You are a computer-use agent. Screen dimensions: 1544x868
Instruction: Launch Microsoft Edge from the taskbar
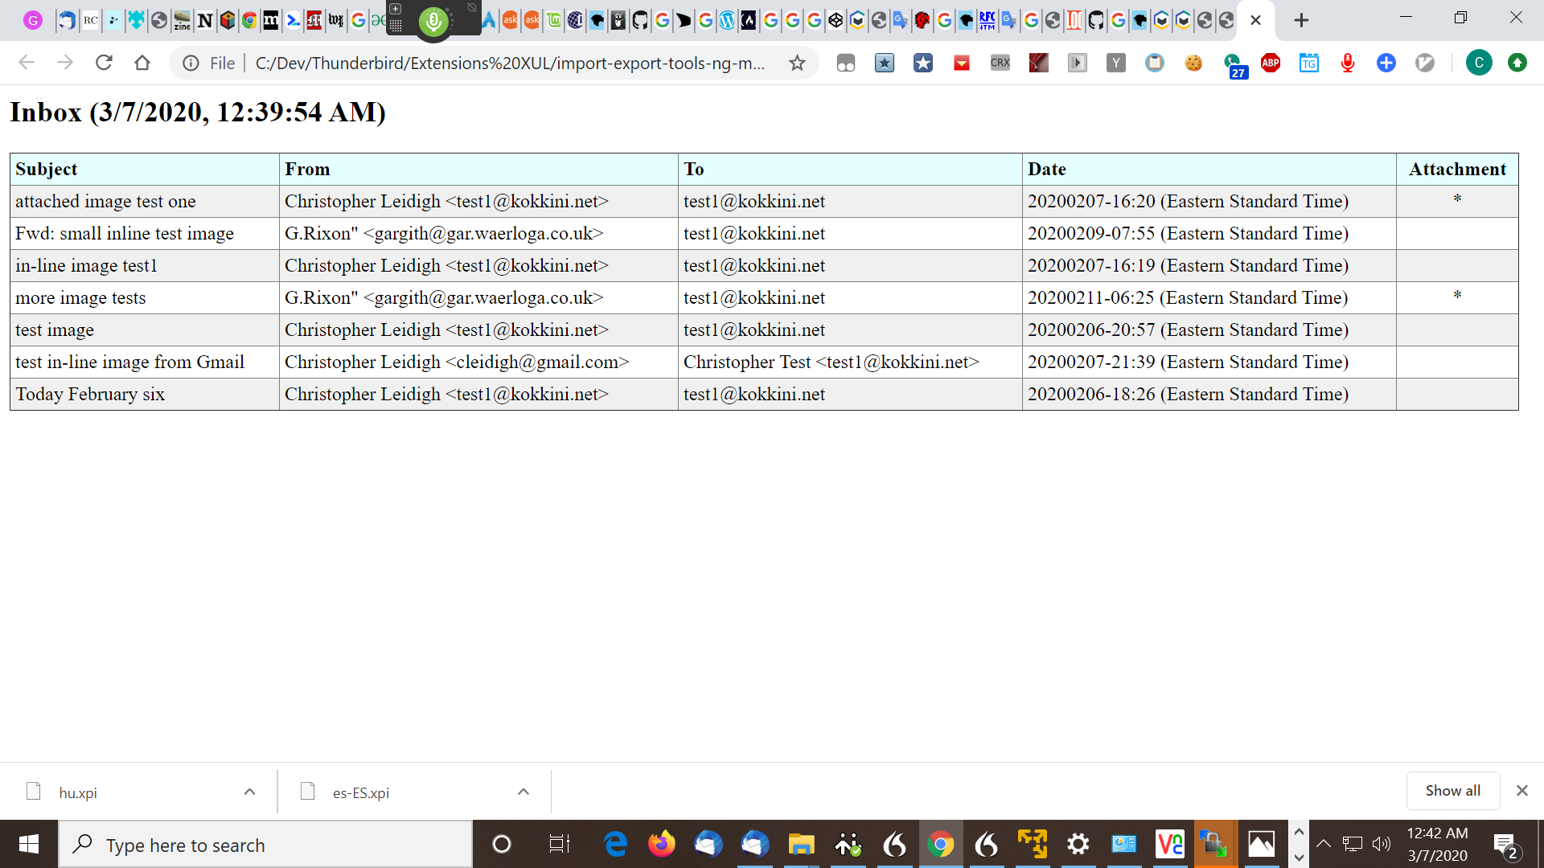(x=615, y=844)
